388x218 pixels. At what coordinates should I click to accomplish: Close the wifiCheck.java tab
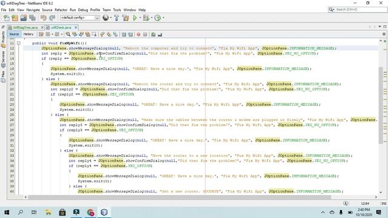76,27
